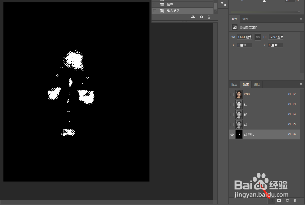Switch to the 图层 tab
The width and height of the screenshot is (305, 205).
coord(234,84)
